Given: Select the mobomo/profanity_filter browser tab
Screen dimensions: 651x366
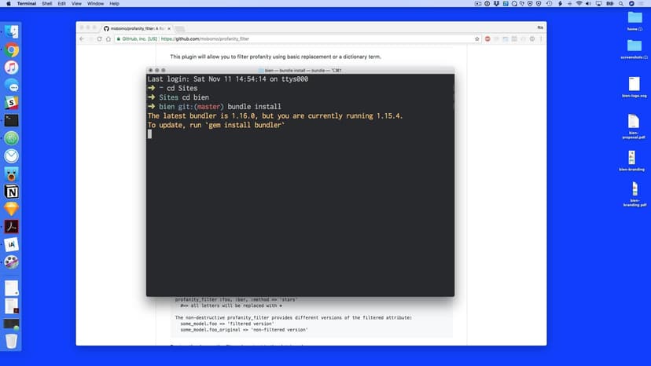Looking at the screenshot, I should point(134,28).
